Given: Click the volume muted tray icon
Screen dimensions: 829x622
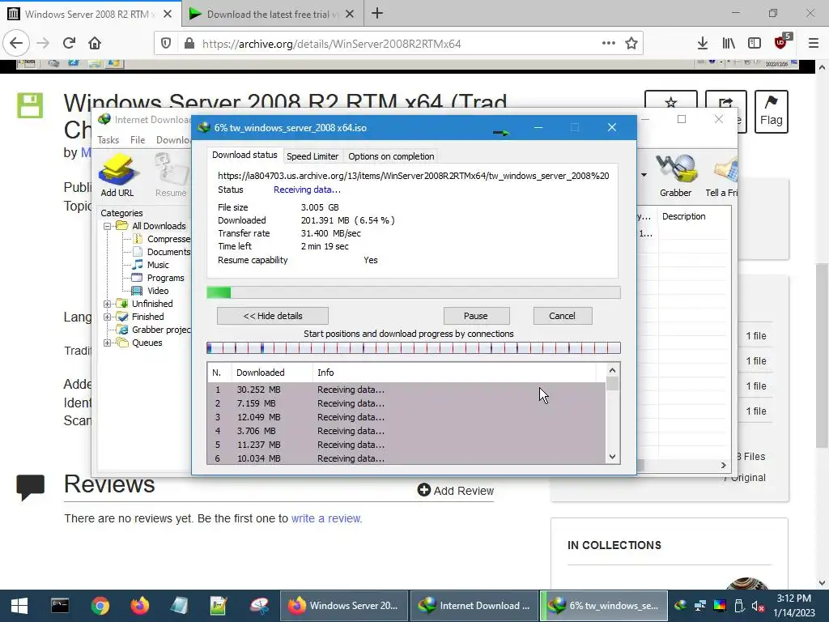Looking at the screenshot, I should (758, 606).
